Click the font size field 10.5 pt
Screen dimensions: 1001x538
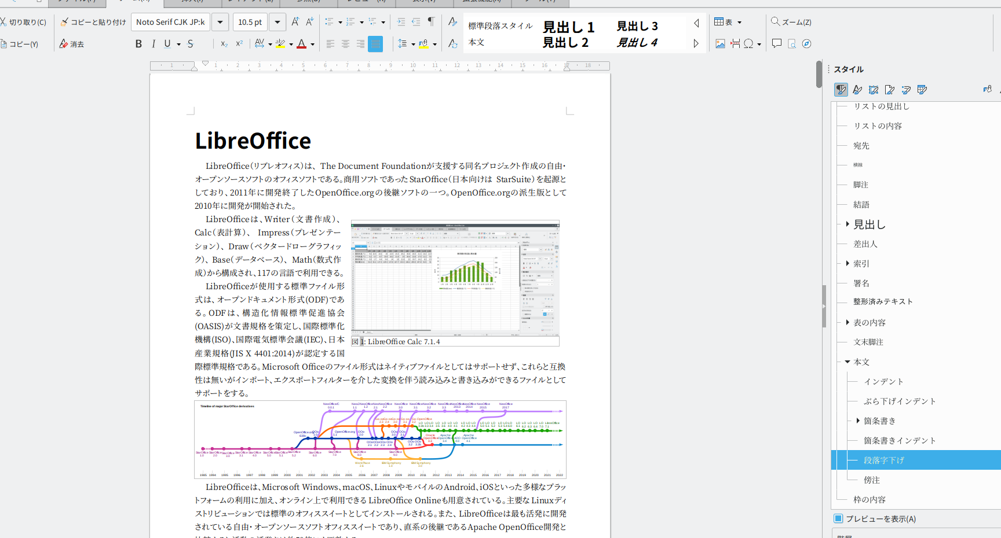click(x=251, y=22)
